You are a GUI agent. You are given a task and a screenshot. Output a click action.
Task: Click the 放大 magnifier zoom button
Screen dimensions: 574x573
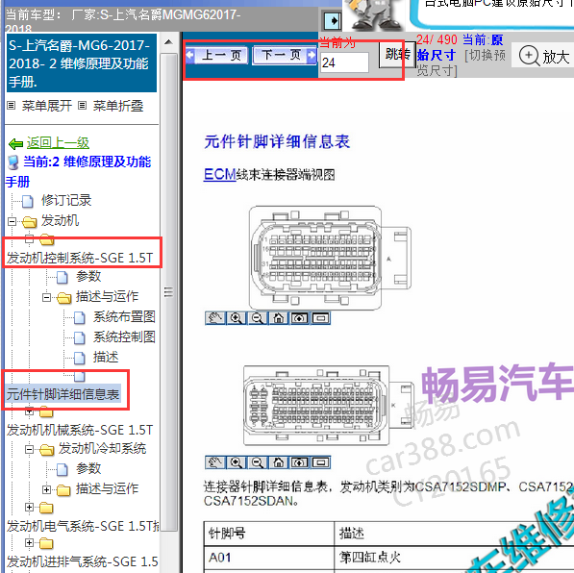pos(544,56)
